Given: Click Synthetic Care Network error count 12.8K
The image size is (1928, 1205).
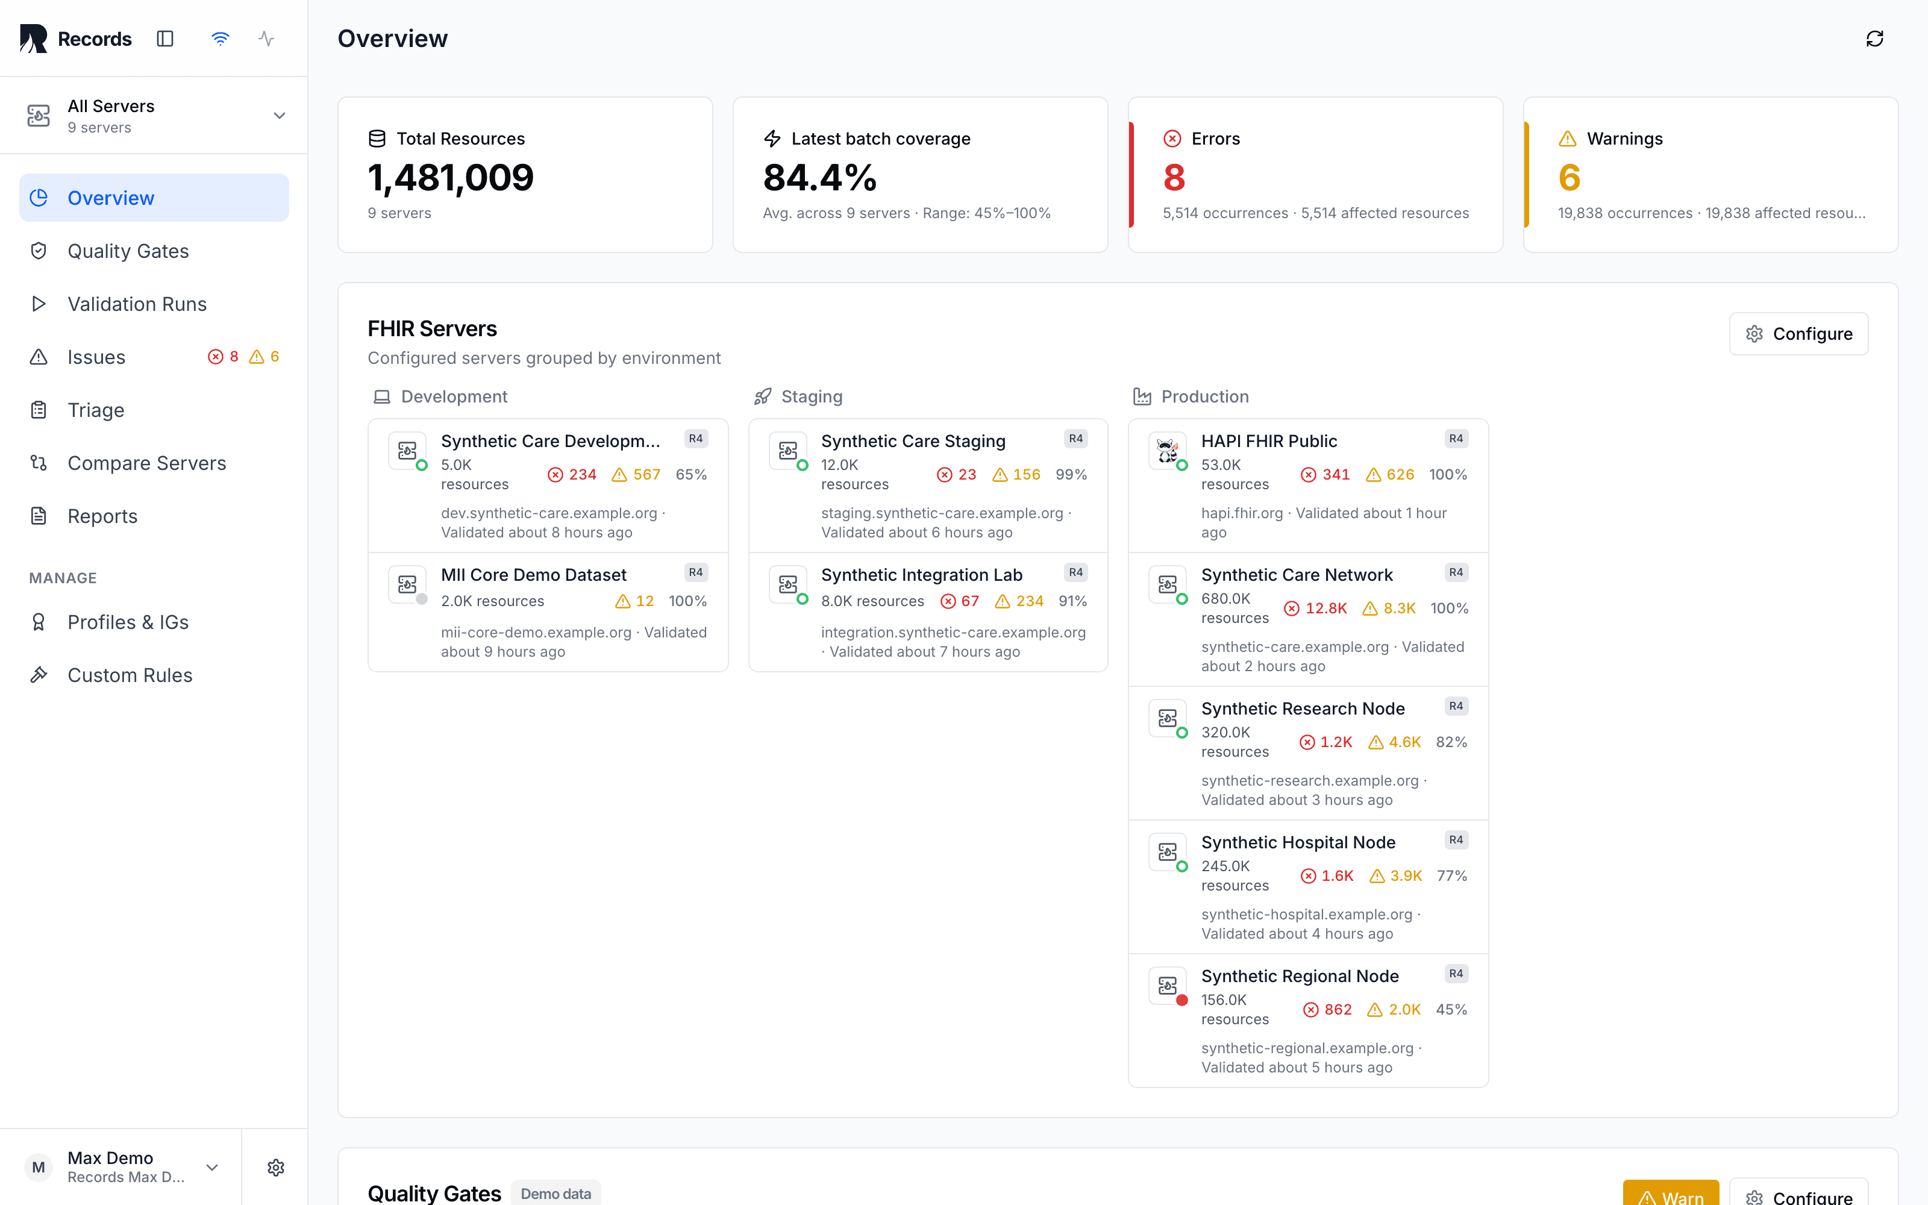Looking at the screenshot, I should (x=1315, y=608).
